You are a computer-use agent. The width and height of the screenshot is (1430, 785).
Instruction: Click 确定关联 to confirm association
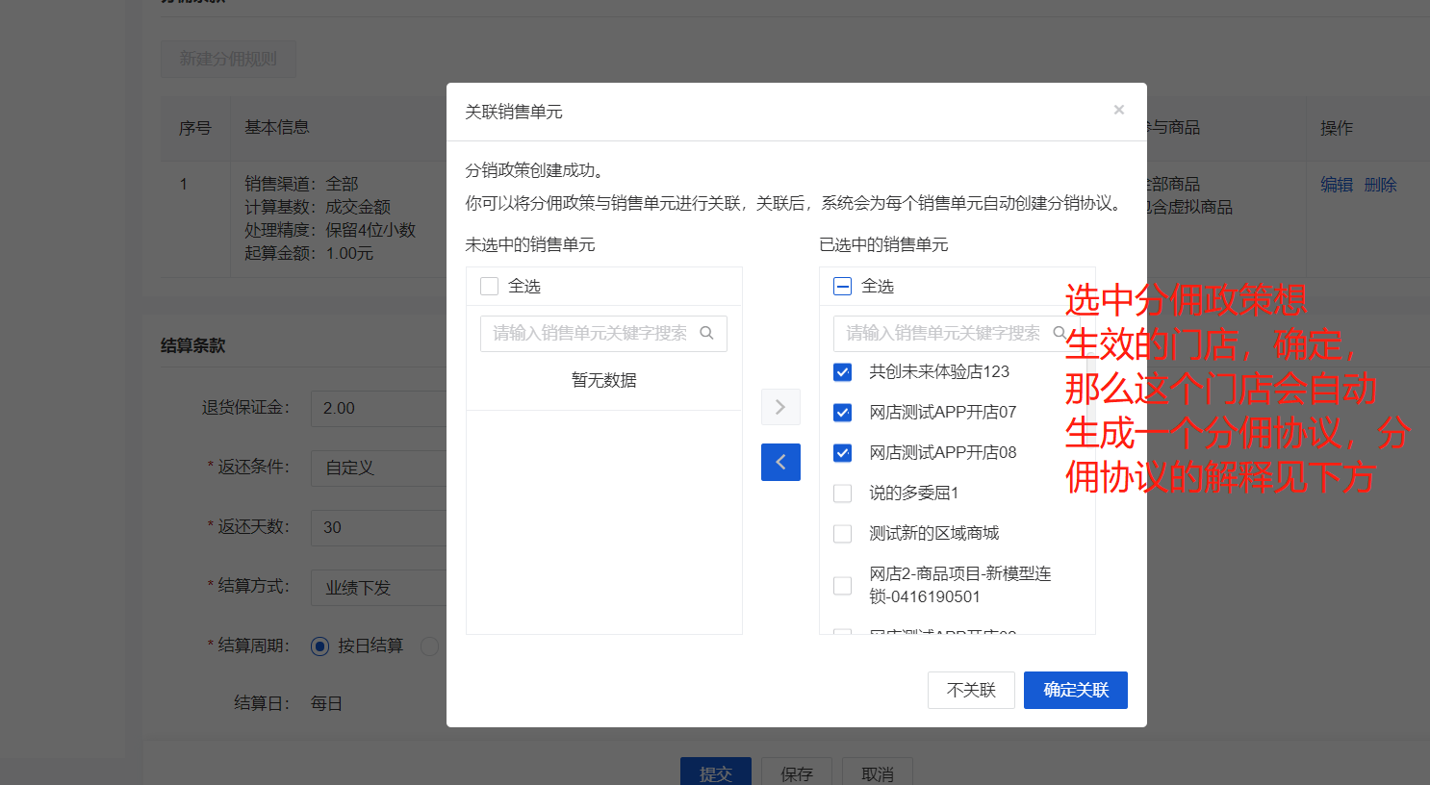1075,690
